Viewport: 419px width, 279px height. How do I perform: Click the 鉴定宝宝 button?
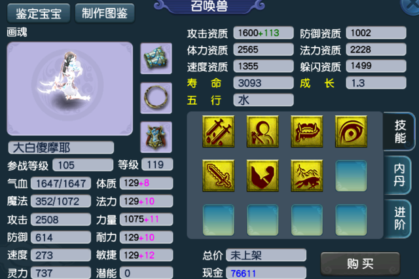(39, 13)
